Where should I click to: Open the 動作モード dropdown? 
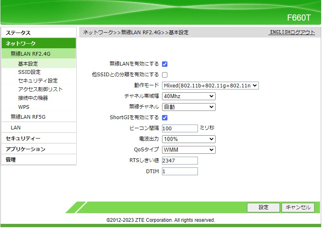click(x=210, y=85)
